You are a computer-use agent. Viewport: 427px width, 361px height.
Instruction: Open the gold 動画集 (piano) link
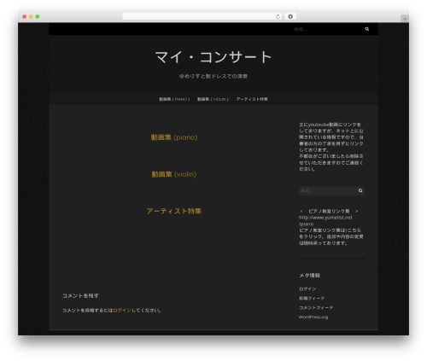[x=174, y=137]
